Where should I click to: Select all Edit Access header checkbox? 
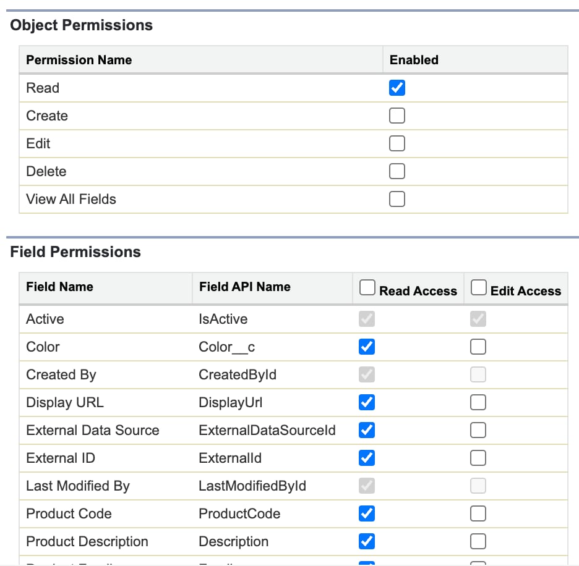coord(479,287)
